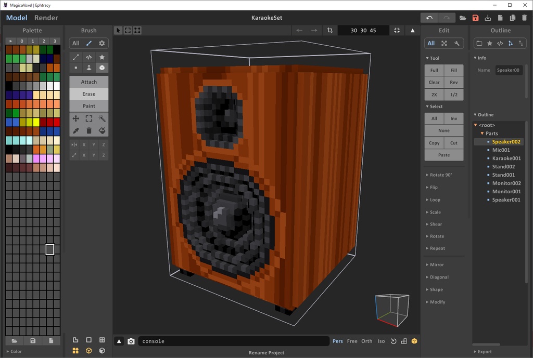Toggle mirror X axis in brush panel
Viewport: 533px width, 358px height.
tap(84, 144)
